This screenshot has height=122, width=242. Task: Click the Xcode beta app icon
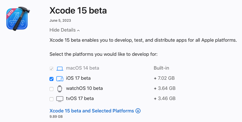point(17,19)
